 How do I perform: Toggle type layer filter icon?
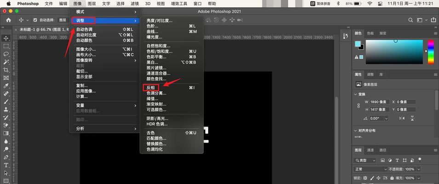tap(397, 161)
